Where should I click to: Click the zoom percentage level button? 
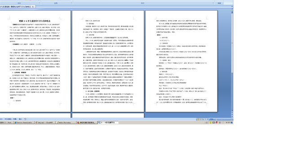tap(212, 119)
